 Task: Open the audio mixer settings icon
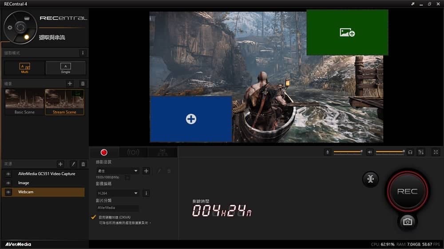(421, 152)
